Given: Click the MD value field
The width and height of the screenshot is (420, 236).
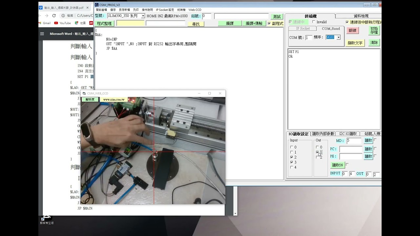Looking at the screenshot, I should (x=354, y=141).
